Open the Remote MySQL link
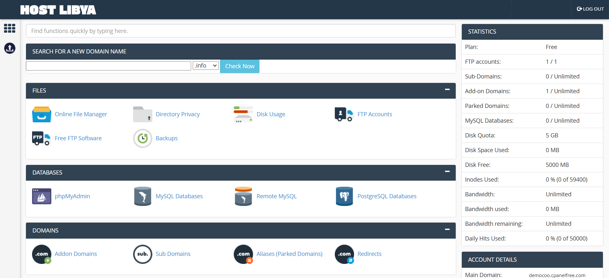This screenshot has height=278, width=609. tap(276, 196)
